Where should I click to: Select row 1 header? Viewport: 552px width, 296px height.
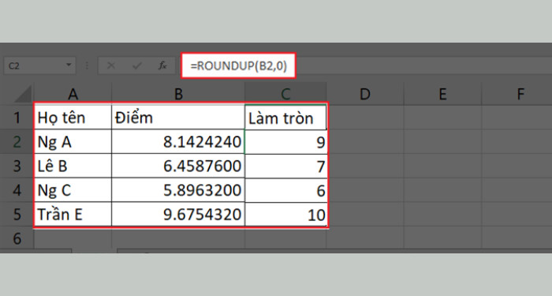17,118
